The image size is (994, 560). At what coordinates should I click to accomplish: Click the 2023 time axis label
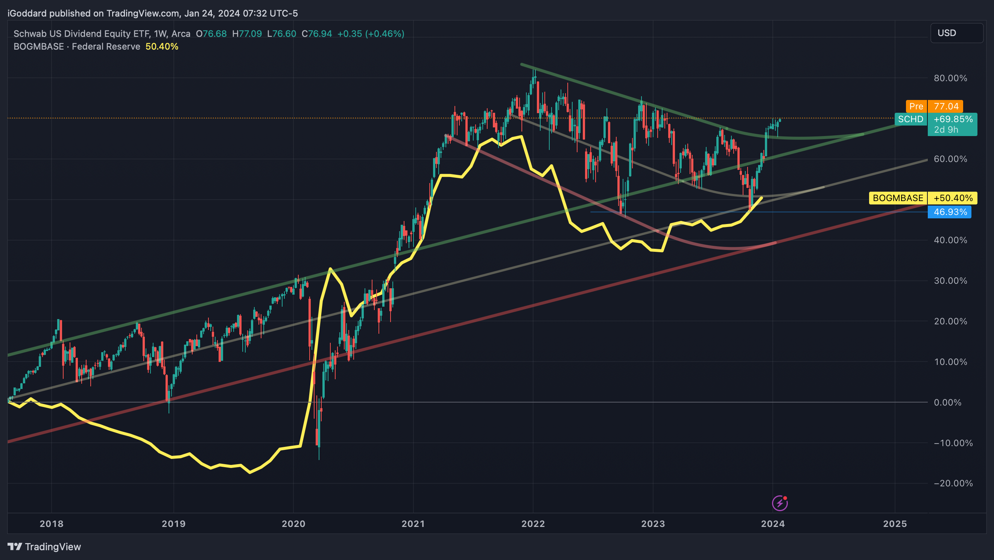pos(653,524)
